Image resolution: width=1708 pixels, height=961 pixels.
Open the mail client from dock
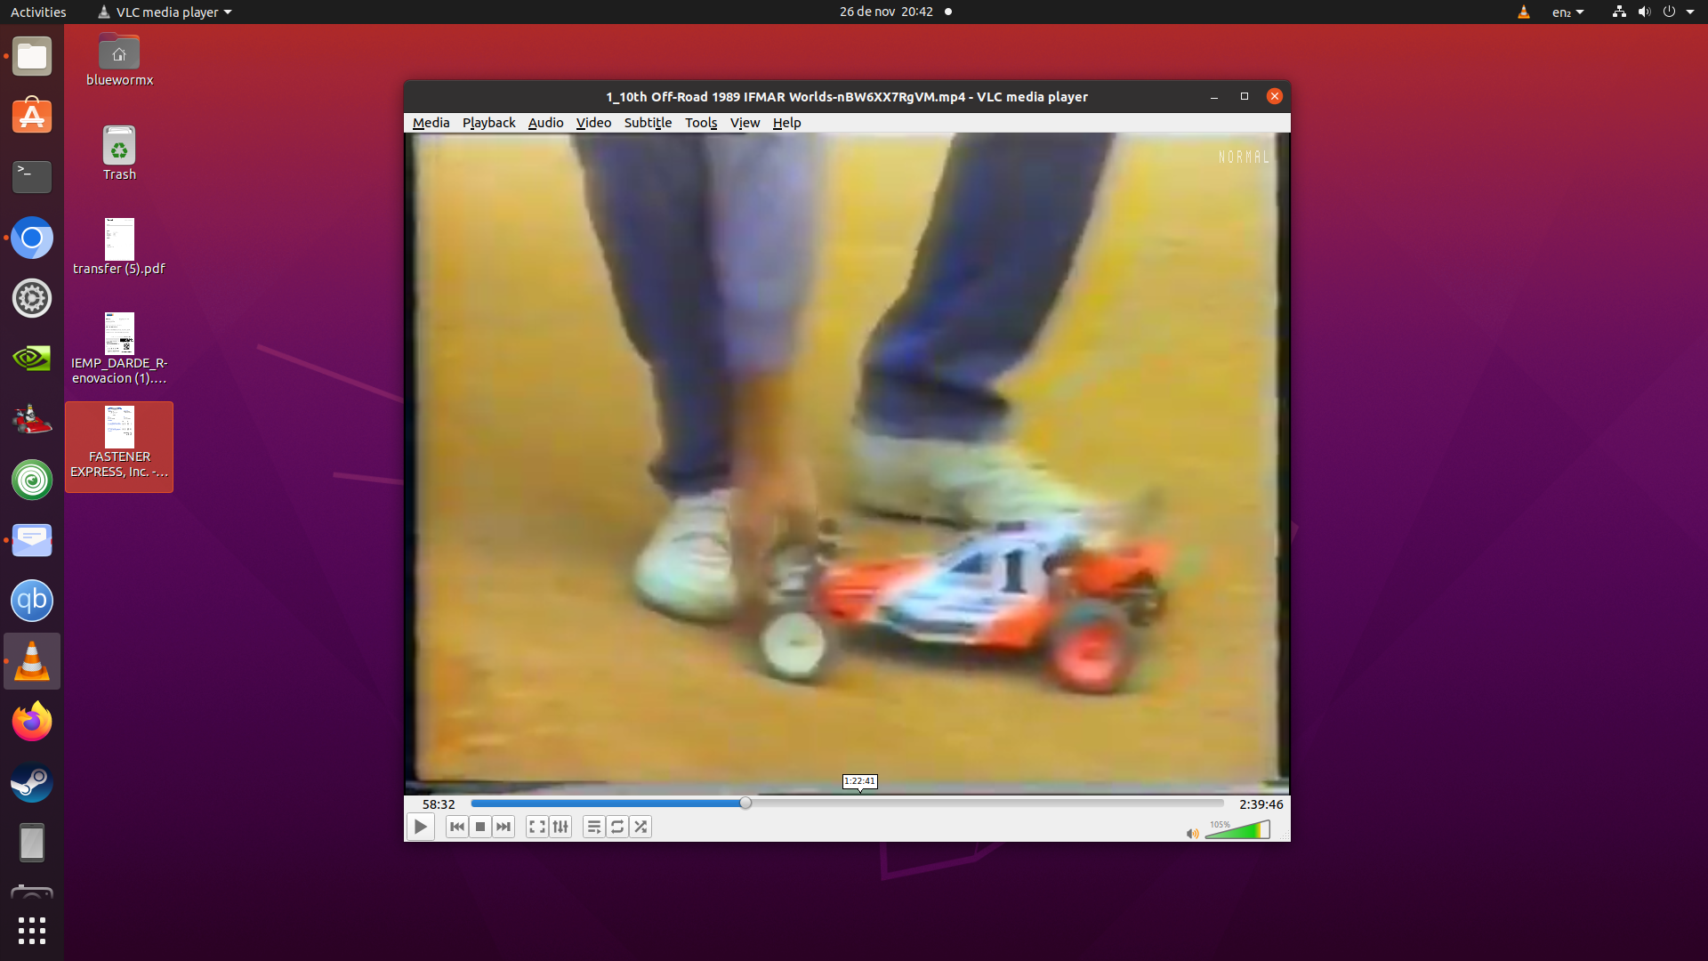32,540
